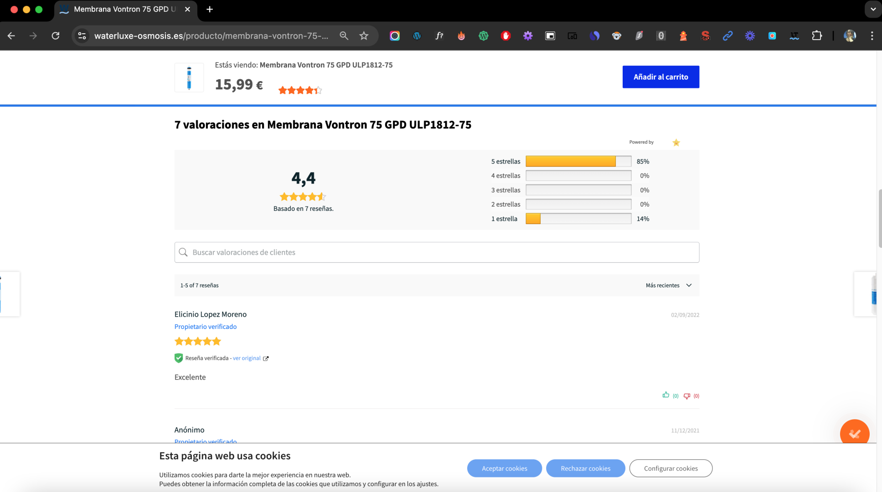Open the ver original review link
The width and height of the screenshot is (882, 492).
point(247,358)
